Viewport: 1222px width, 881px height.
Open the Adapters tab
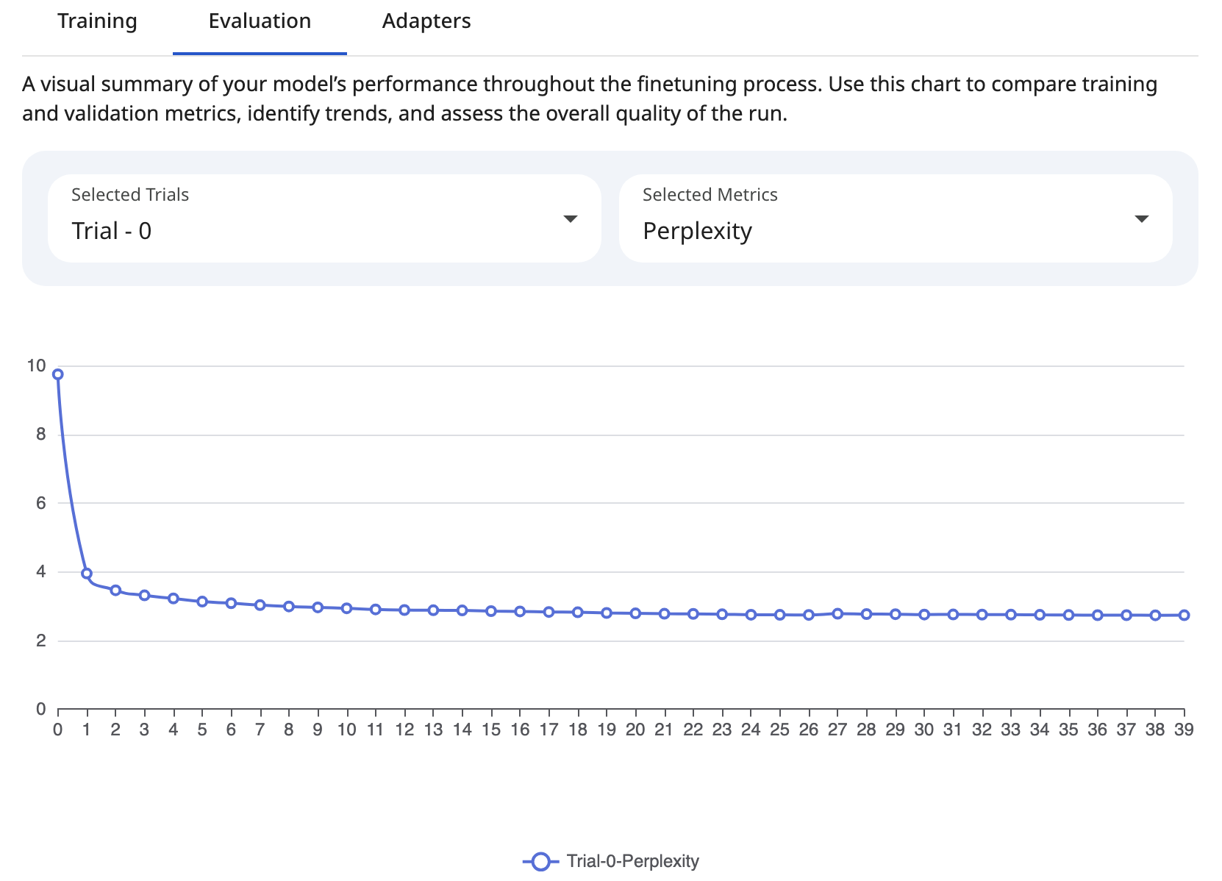tap(426, 21)
